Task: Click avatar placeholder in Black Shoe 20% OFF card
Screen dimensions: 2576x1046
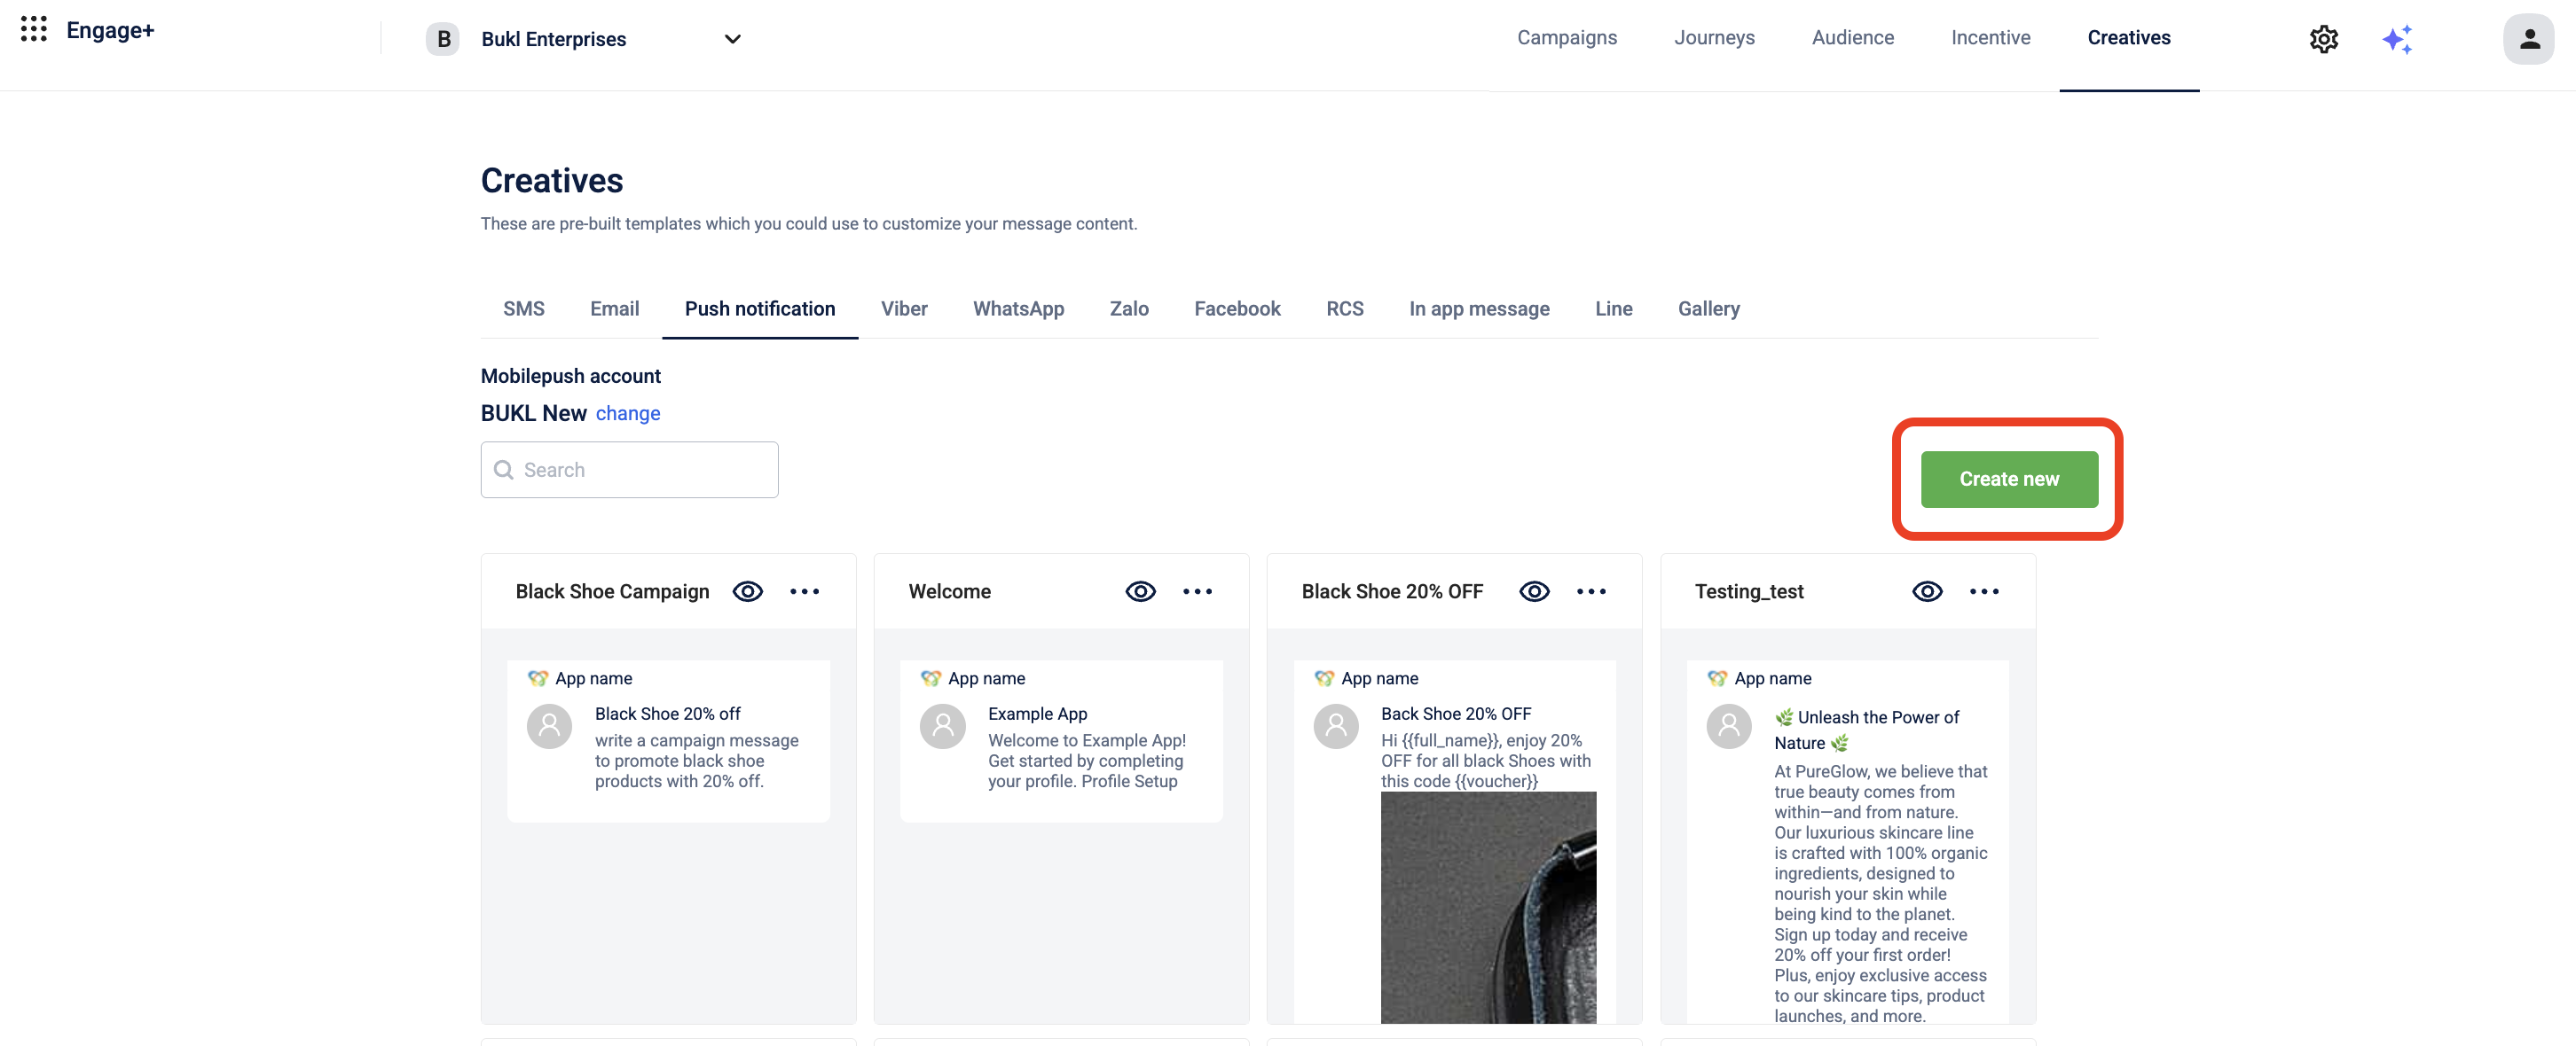Action: (x=1336, y=726)
